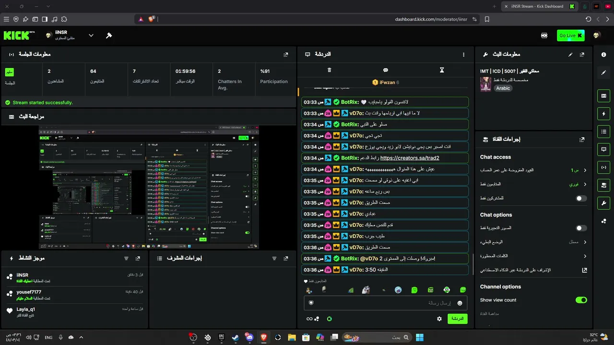This screenshot has height=345, width=614.
Task: Click the green Go Live button
Action: tap(570, 35)
